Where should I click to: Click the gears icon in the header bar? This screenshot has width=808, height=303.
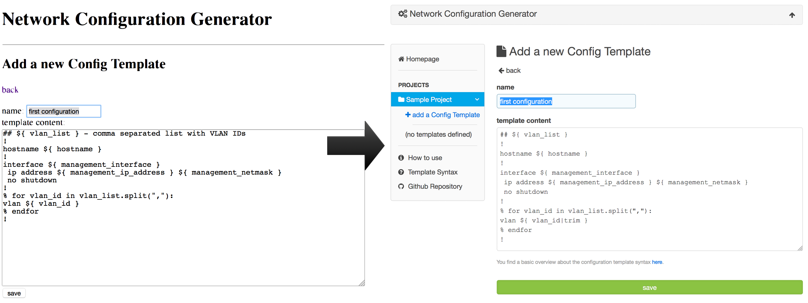click(403, 14)
